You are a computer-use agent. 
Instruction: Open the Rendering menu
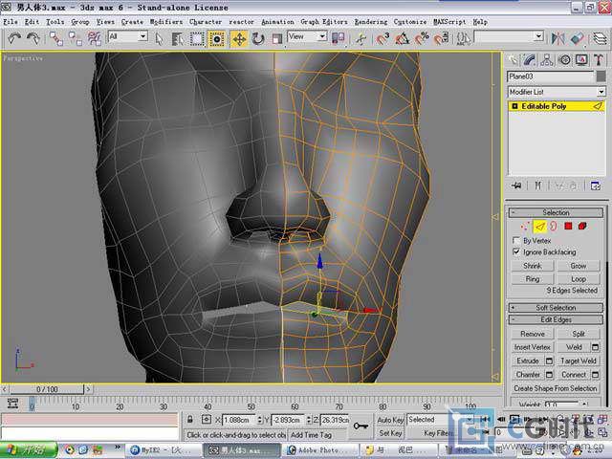pyautogui.click(x=371, y=22)
